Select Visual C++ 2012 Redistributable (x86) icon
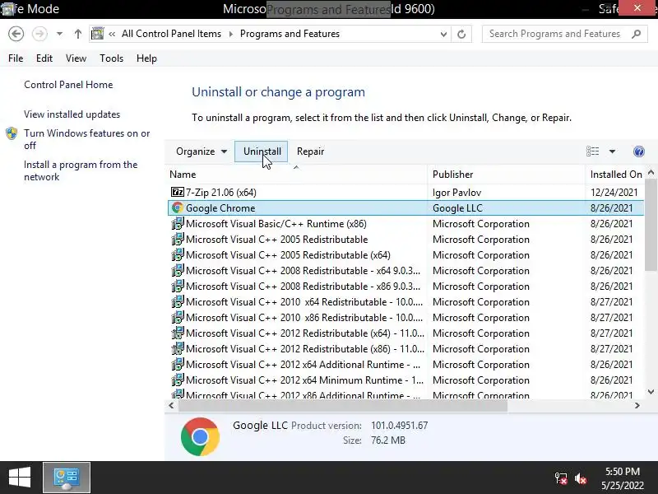658x494 pixels. tap(178, 348)
